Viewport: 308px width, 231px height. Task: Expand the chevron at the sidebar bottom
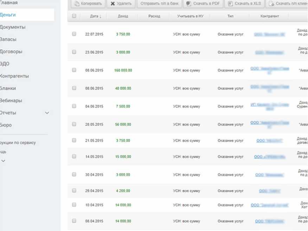coord(4,161)
